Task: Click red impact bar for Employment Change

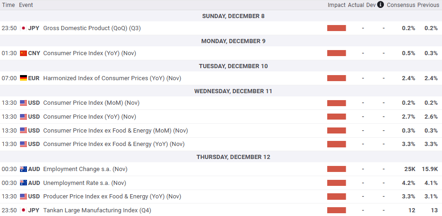Action: click(336, 169)
